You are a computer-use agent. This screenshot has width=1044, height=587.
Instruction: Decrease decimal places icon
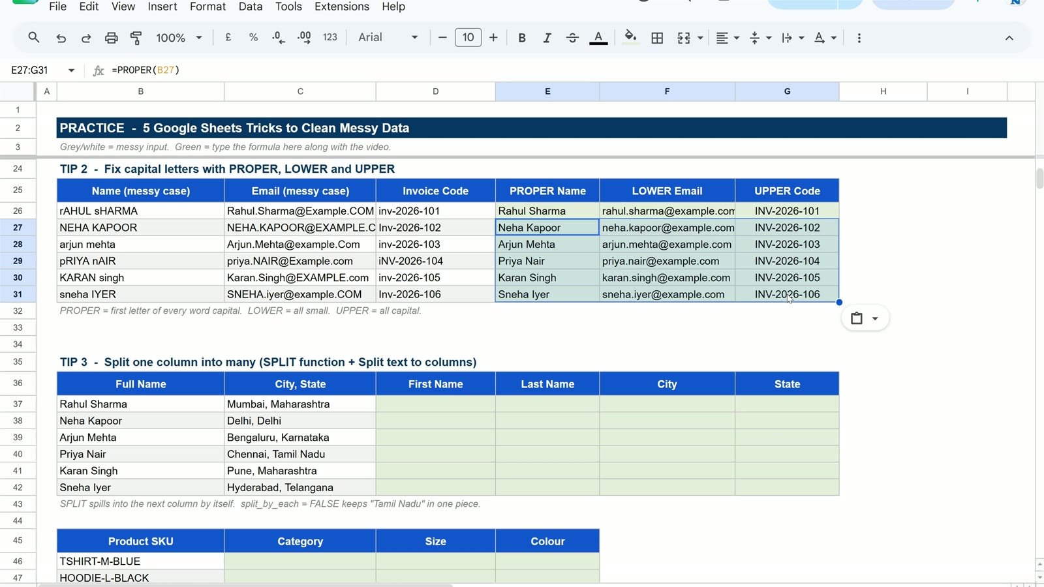(279, 37)
